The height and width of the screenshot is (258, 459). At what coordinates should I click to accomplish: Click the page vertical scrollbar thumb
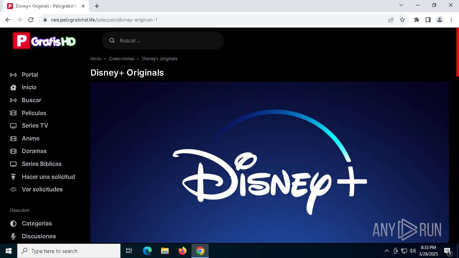457,52
